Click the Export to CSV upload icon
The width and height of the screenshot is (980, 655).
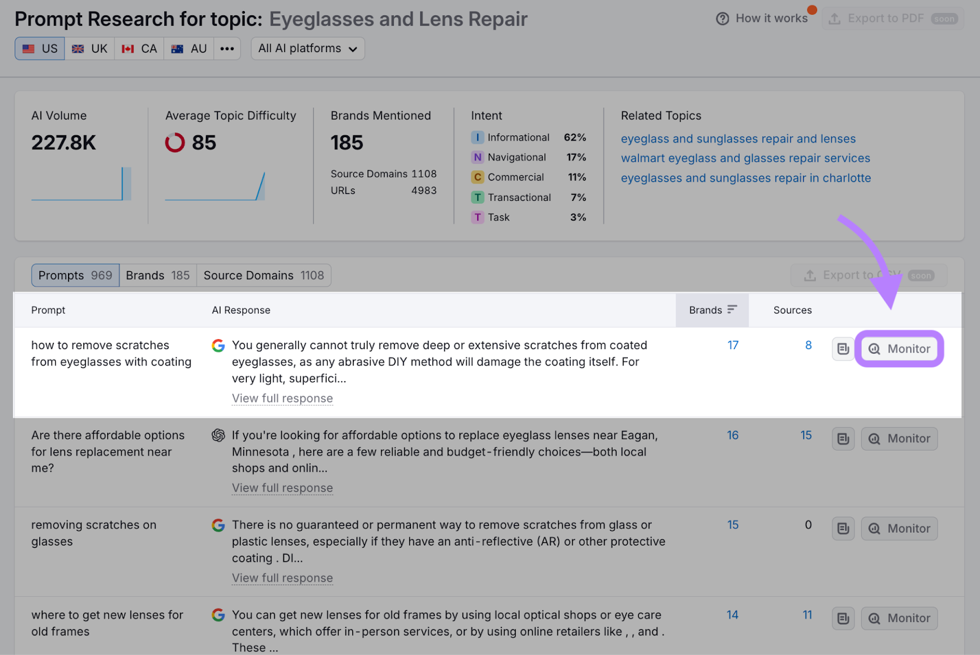809,275
